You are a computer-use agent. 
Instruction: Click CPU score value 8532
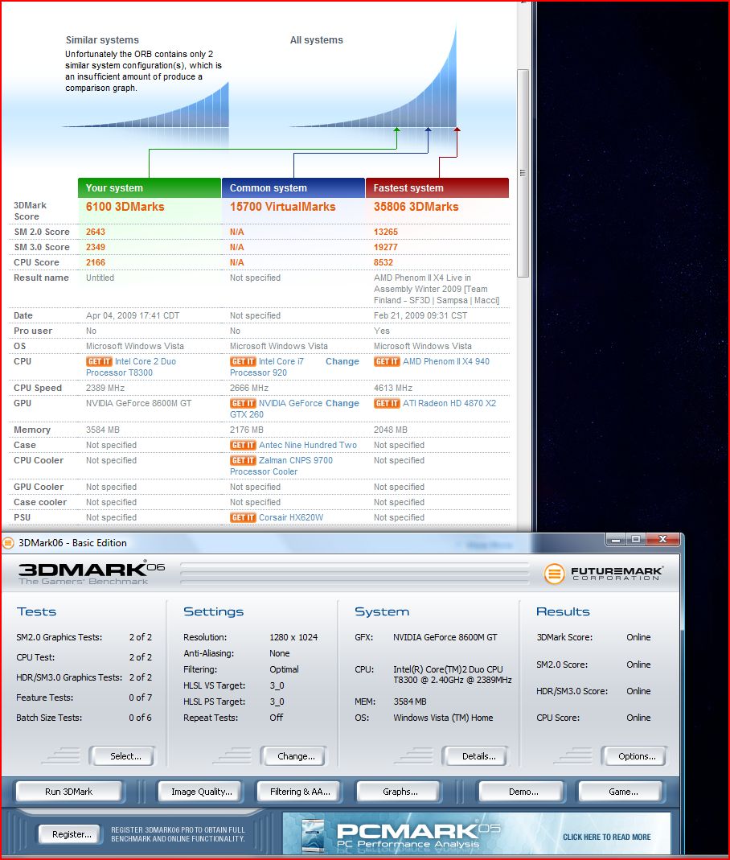(383, 263)
